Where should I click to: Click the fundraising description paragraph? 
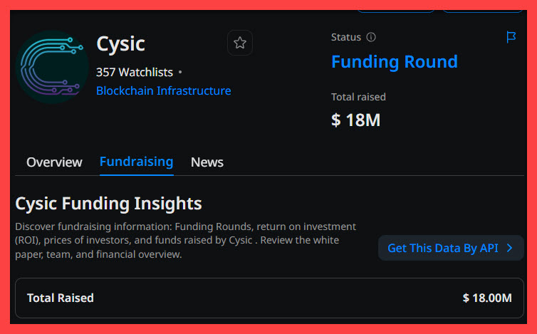(185, 241)
